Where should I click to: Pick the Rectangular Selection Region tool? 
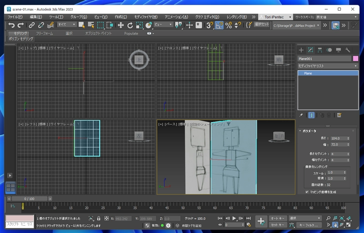click(x=100, y=25)
